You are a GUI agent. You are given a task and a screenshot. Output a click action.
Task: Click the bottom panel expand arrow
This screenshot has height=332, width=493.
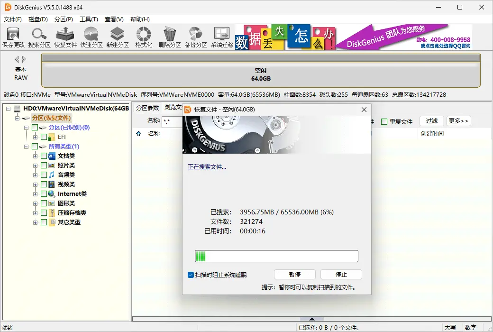coord(311,319)
